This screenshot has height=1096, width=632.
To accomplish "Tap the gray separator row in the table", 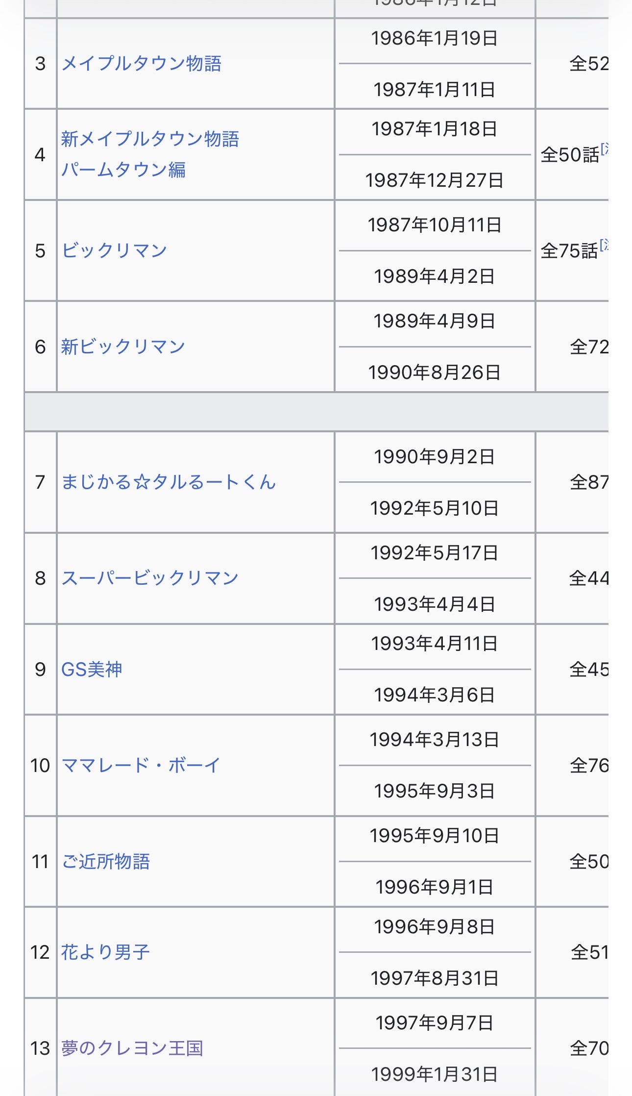I will coord(316,412).
